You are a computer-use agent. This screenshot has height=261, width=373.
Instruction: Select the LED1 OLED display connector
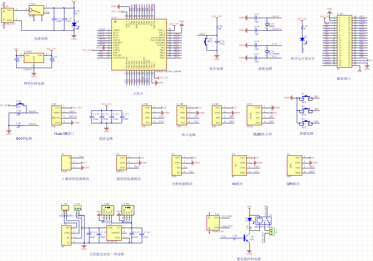coord(254,115)
